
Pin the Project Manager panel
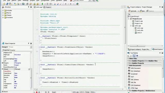coord(160,7)
